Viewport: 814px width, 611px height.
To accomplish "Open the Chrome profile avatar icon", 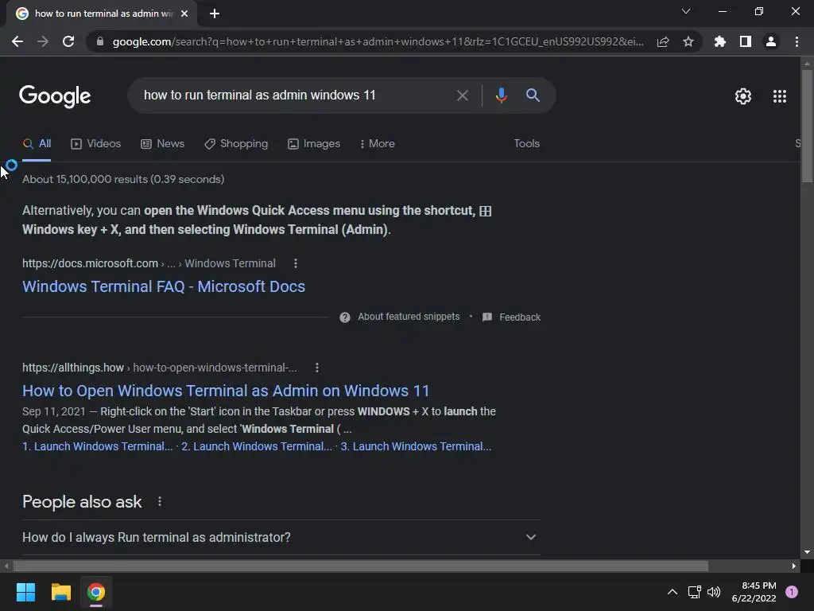I will pos(771,41).
